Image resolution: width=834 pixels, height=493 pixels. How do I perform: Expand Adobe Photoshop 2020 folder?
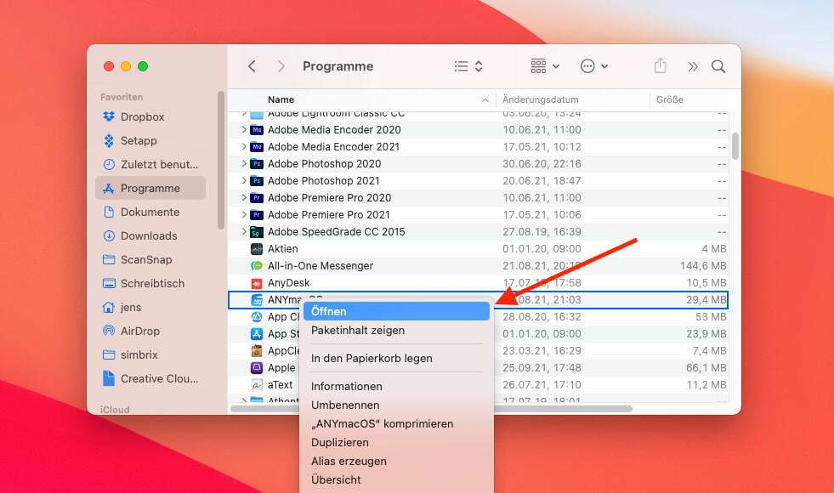coord(244,164)
